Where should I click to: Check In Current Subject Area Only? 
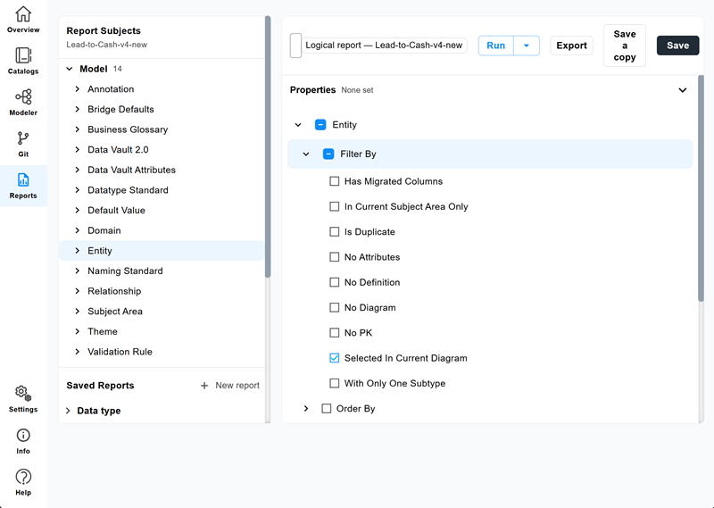pyautogui.click(x=334, y=206)
